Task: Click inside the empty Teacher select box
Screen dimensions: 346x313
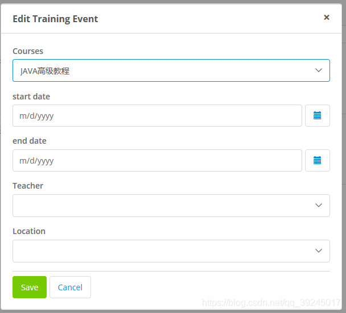Action: point(159,206)
